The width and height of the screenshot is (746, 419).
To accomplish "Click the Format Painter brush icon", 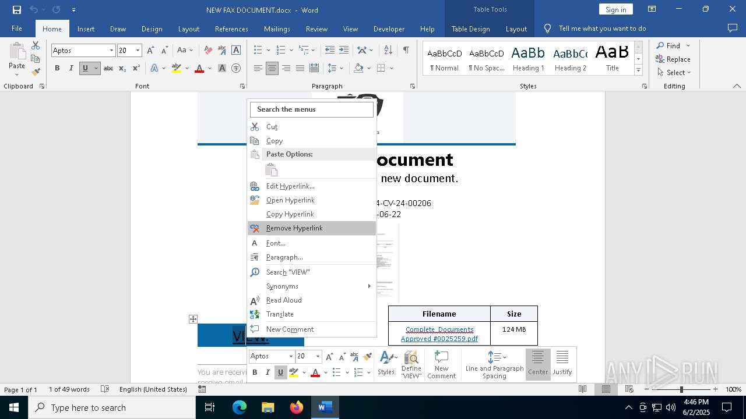I will [36, 72].
